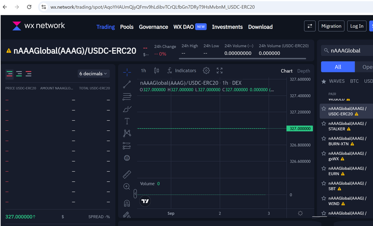Select the text annotation tool
Image resolution: width=373 pixels, height=226 pixels.
tap(127, 121)
